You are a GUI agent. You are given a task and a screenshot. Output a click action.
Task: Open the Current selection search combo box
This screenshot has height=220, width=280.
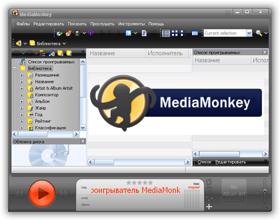coord(228,33)
